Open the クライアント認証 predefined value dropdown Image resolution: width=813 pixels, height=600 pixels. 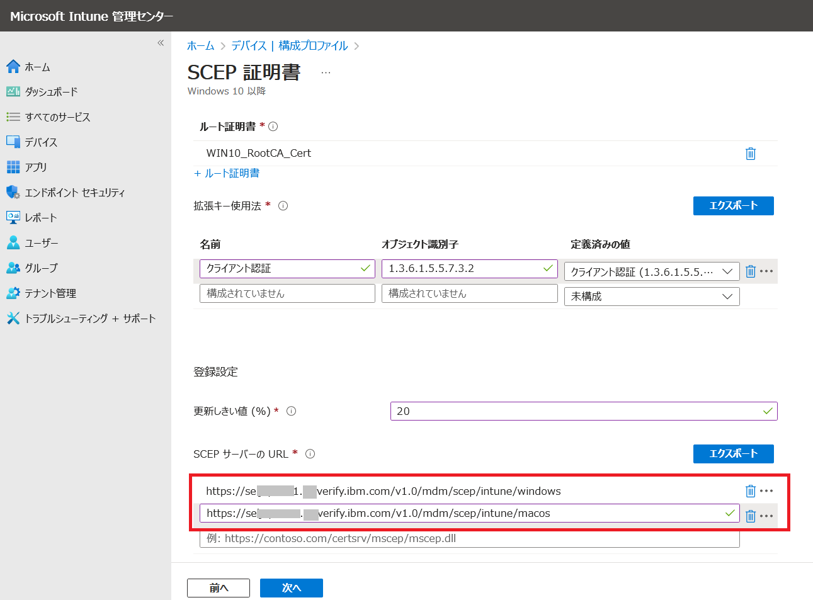[652, 271]
